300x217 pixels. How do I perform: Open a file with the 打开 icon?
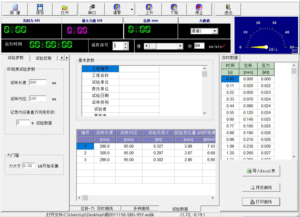pyautogui.click(x=65, y=8)
